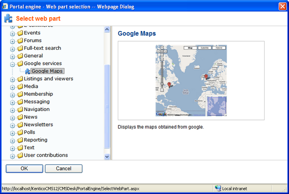This screenshot has height=194, width=289.
Task: Expand the Navigation tree node
Action: point(12,110)
